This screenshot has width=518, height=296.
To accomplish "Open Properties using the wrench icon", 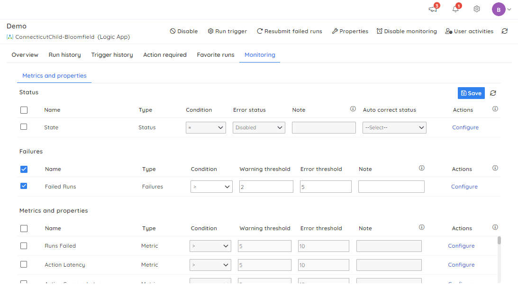I will tap(335, 31).
